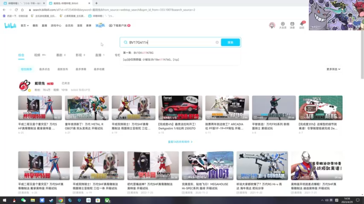Open File Explorer from taskbar
The height and width of the screenshot is (204, 364).
[33, 200]
